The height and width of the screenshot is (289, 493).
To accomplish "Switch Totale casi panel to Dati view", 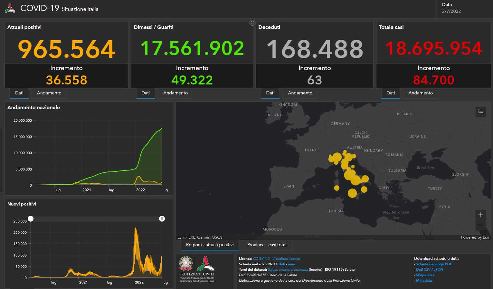I will point(391,93).
